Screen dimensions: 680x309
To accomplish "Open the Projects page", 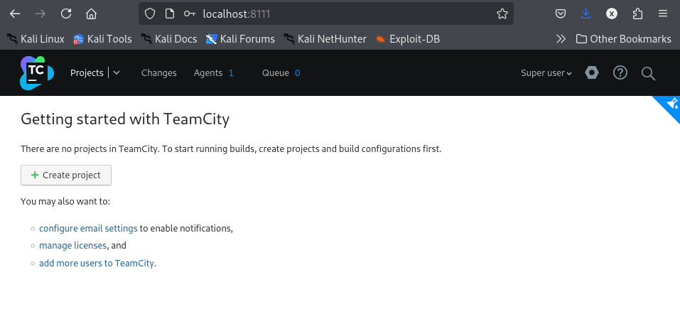I will pyautogui.click(x=87, y=72).
